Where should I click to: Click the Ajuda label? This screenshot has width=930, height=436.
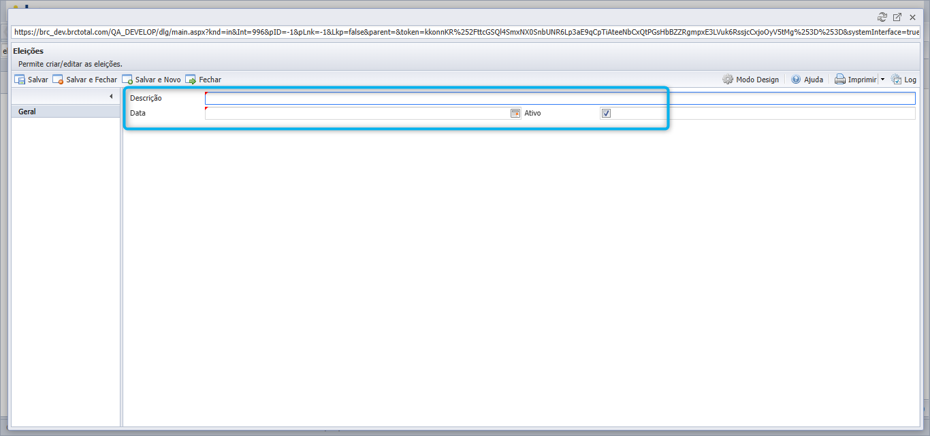(814, 80)
